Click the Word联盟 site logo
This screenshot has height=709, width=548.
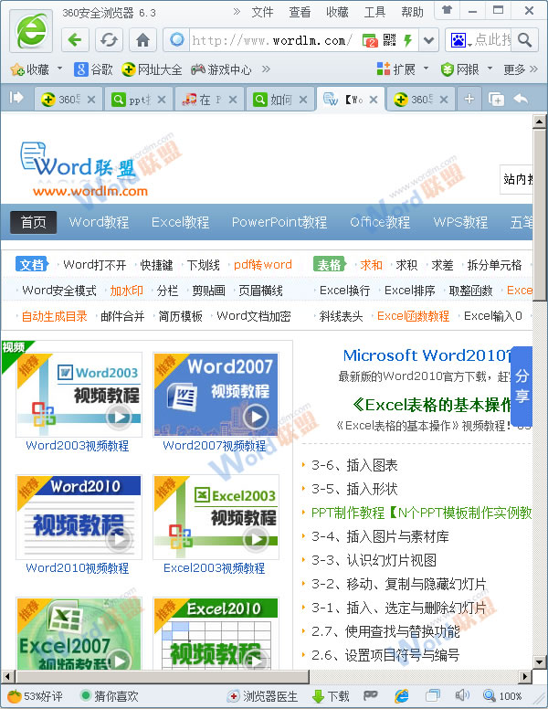pos(85,169)
